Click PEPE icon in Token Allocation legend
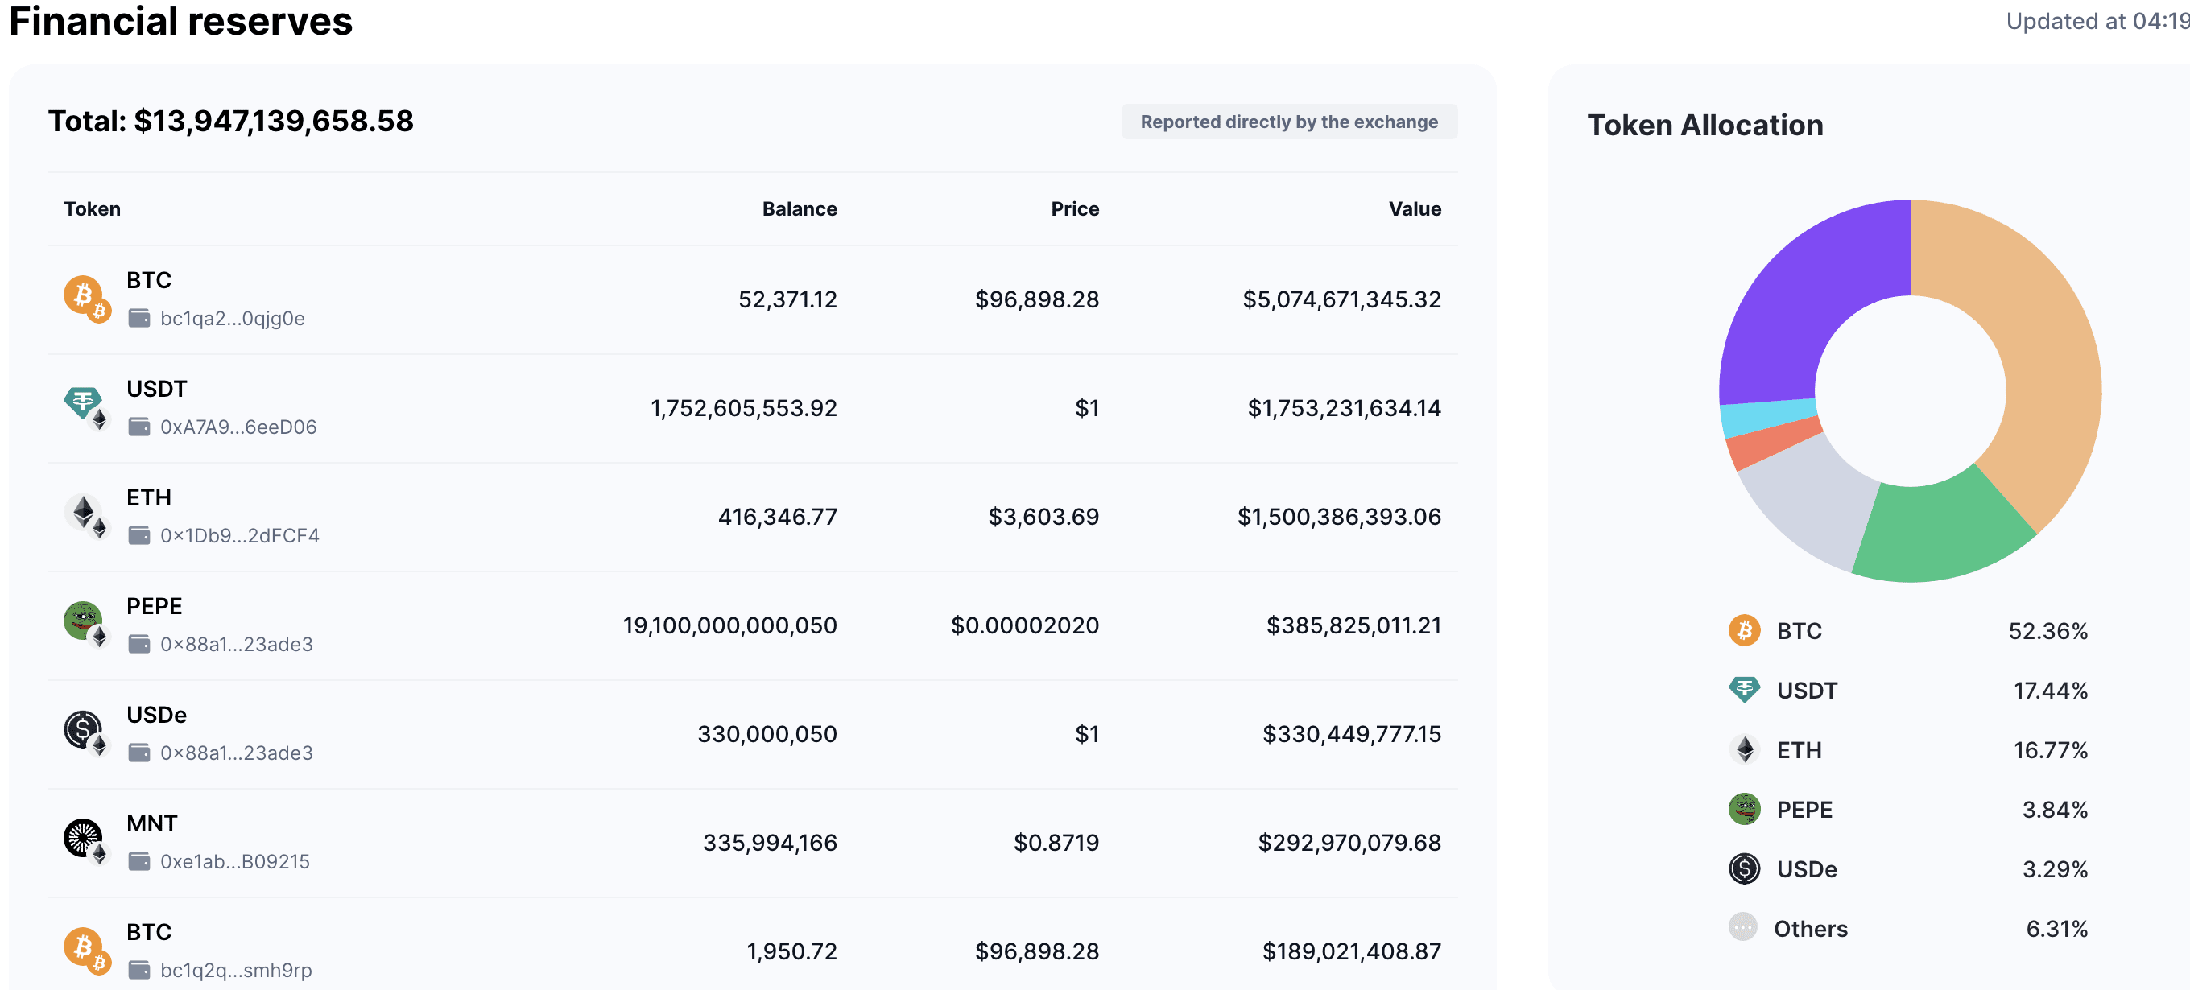2190x990 pixels. click(1744, 809)
